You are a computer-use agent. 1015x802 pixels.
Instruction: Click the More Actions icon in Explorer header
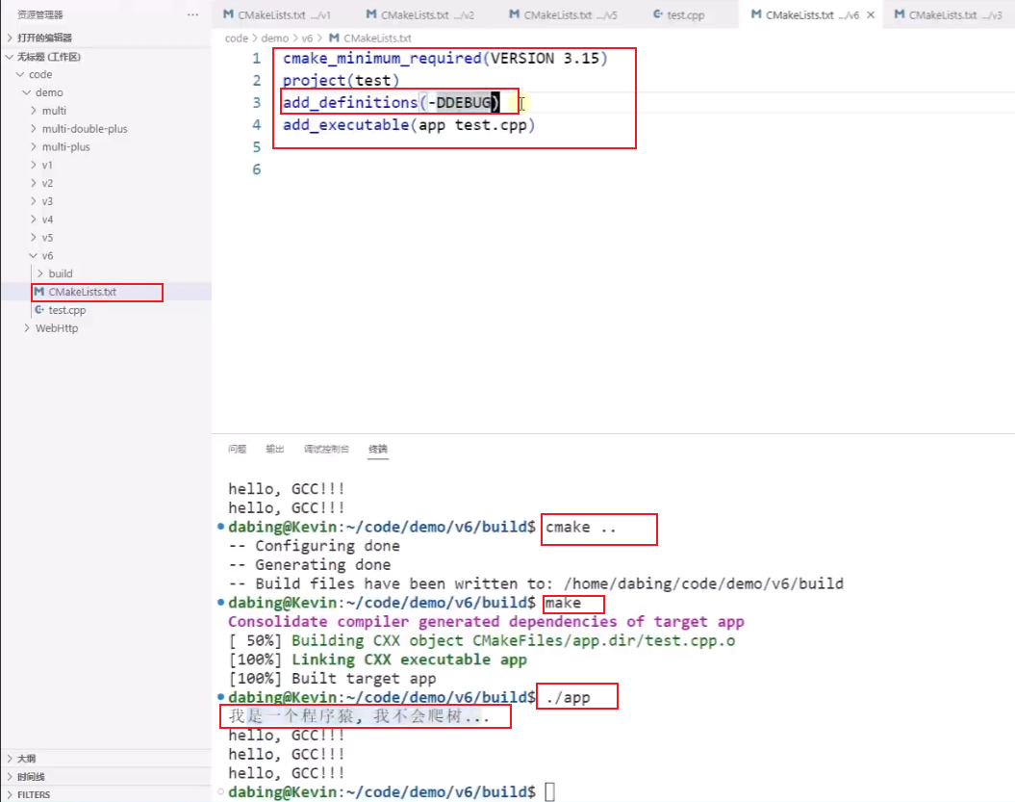tap(191, 14)
